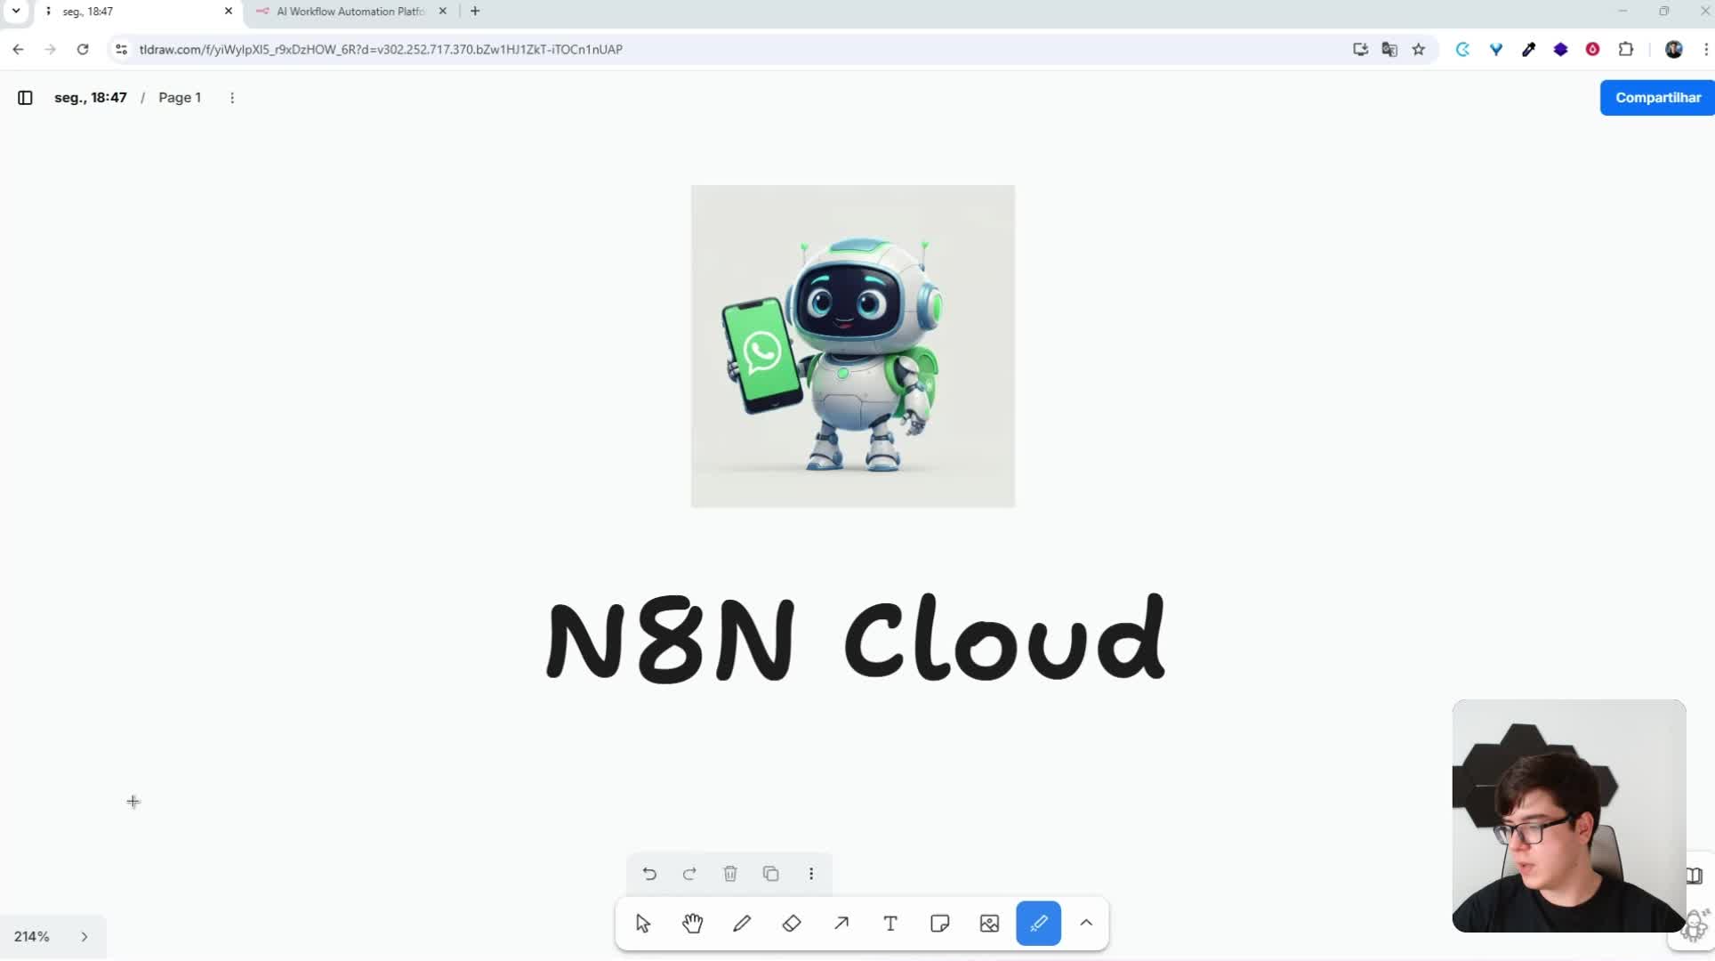Switch to the AI Workflow Automation tab
The width and height of the screenshot is (1715, 961).
pos(347,12)
